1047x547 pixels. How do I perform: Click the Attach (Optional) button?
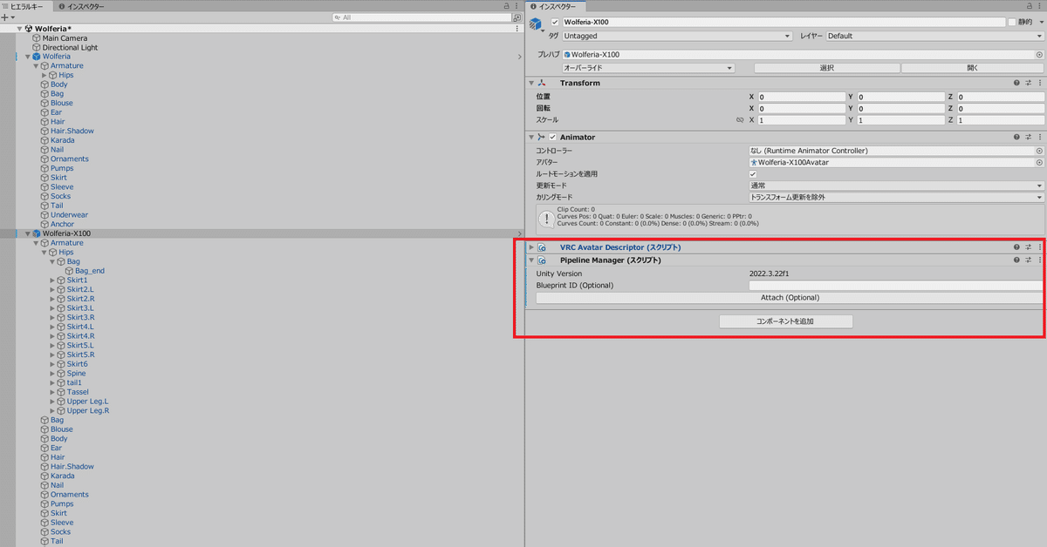click(x=790, y=298)
